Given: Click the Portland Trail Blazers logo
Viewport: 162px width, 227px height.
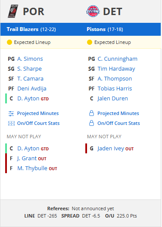Looking at the screenshot, I should (x=13, y=11).
